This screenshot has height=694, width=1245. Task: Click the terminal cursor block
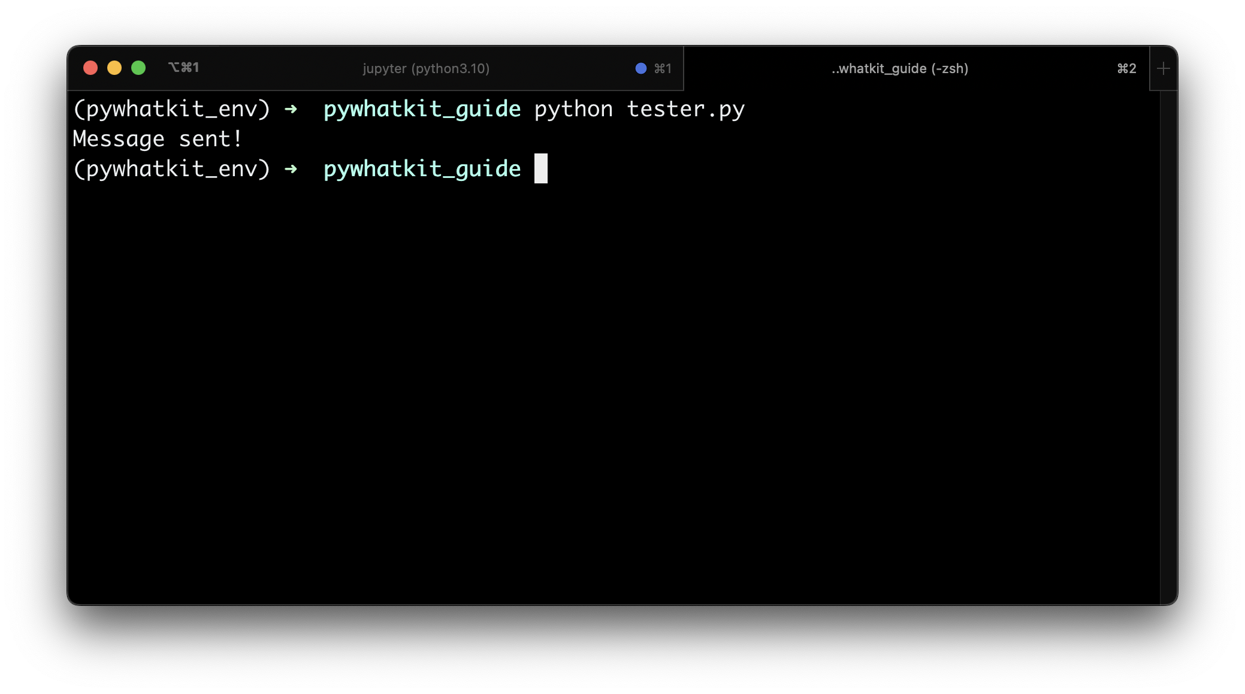[x=541, y=169]
